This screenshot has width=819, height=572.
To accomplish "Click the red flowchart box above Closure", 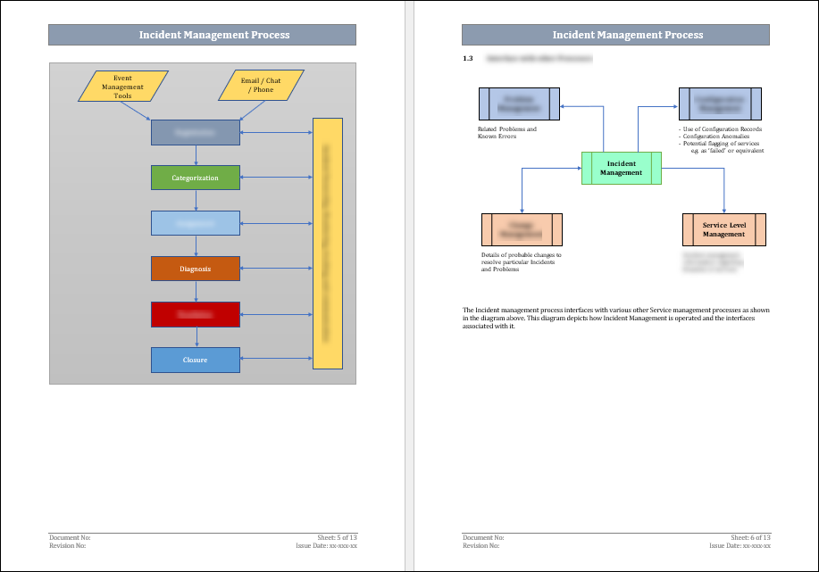I will [x=196, y=314].
